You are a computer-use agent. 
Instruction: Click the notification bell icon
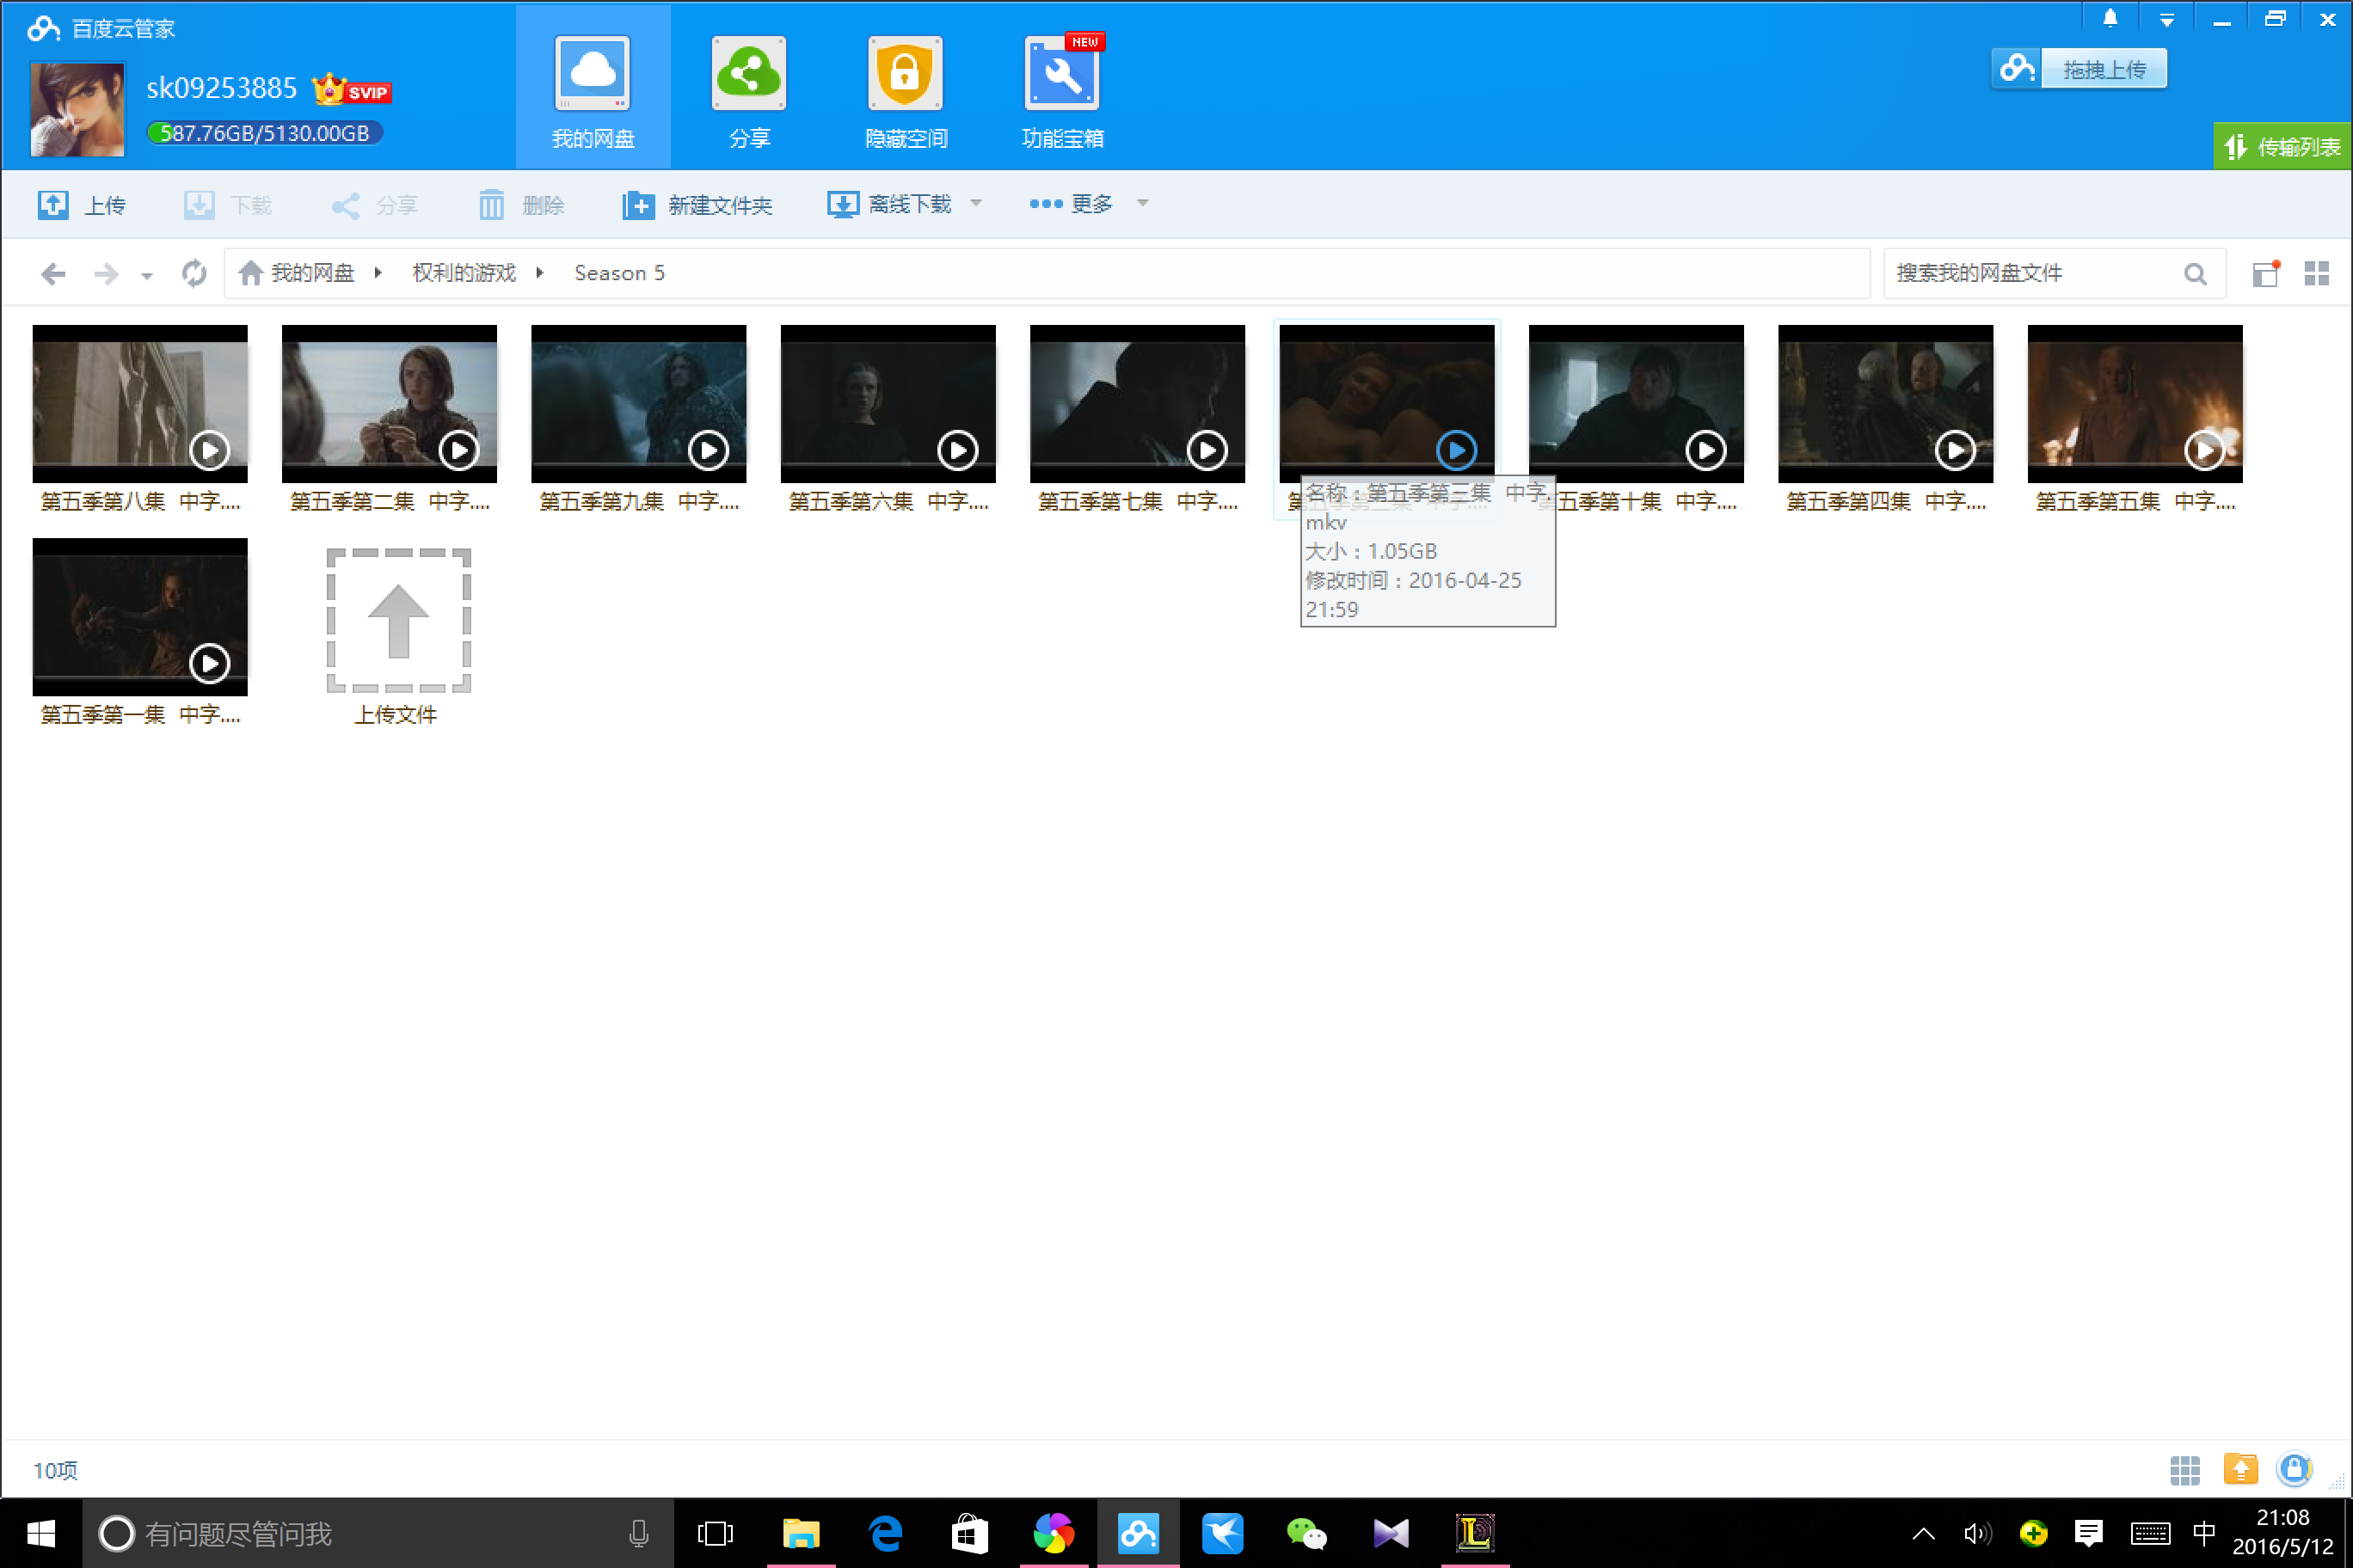(x=2110, y=19)
